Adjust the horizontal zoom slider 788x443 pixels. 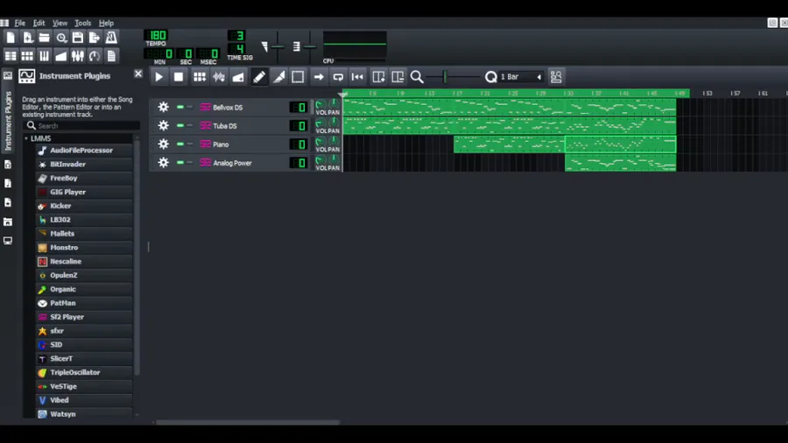point(454,77)
